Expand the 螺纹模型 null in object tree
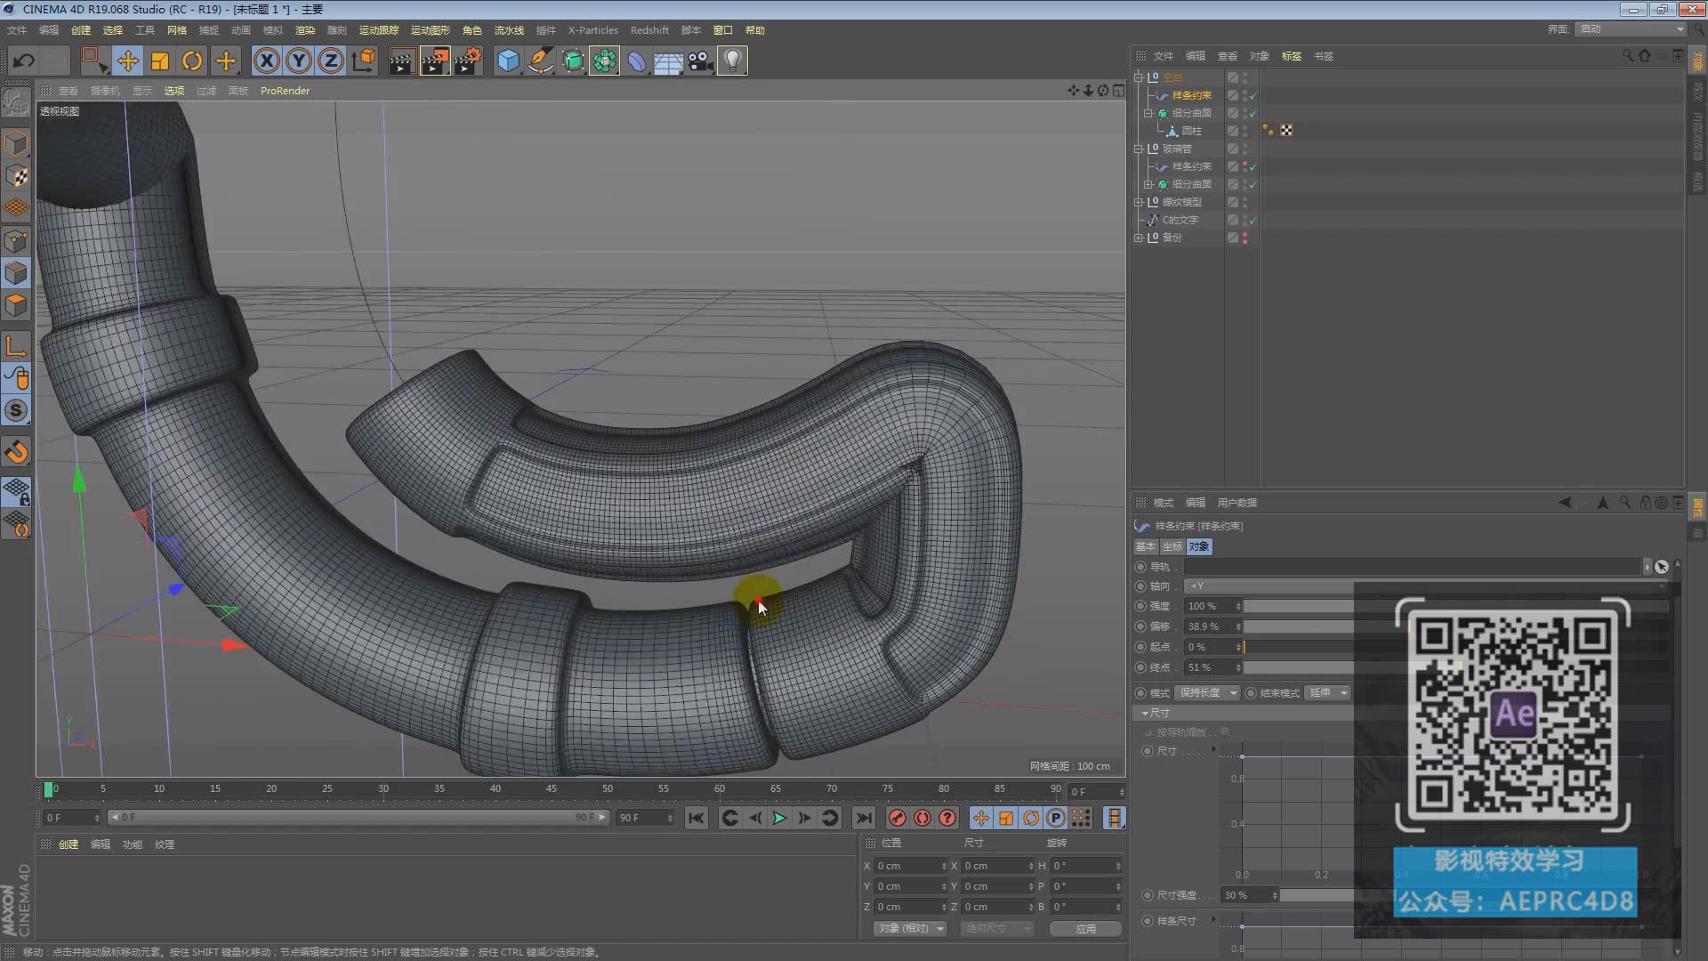The height and width of the screenshot is (961, 1708). pyautogui.click(x=1139, y=202)
